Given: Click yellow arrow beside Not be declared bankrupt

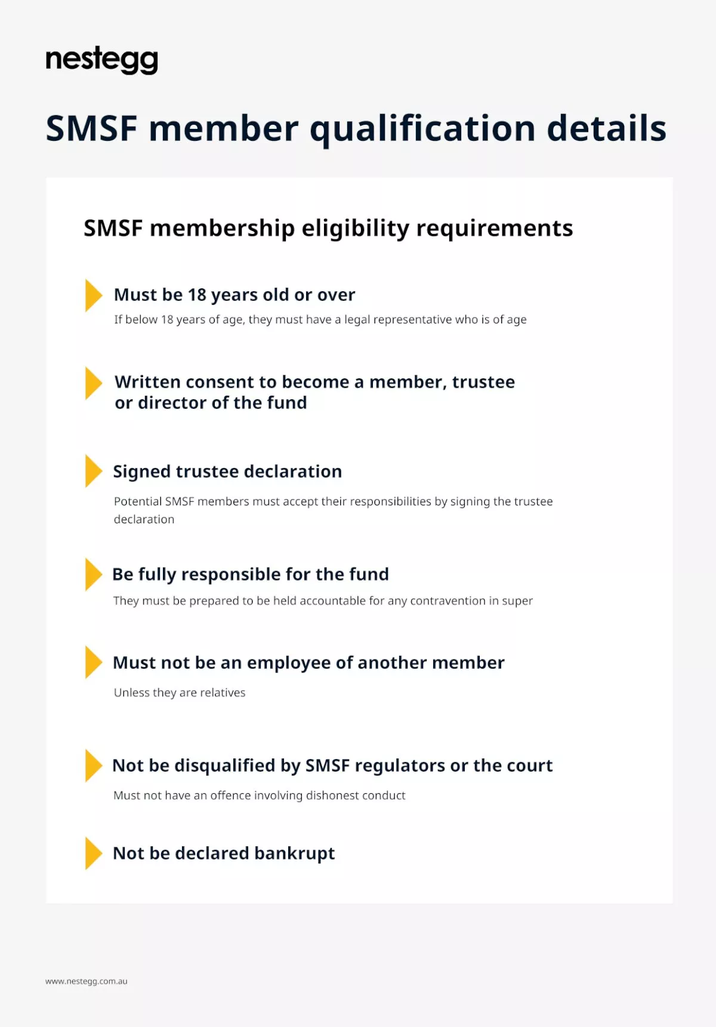Looking at the screenshot, I should click(x=92, y=853).
